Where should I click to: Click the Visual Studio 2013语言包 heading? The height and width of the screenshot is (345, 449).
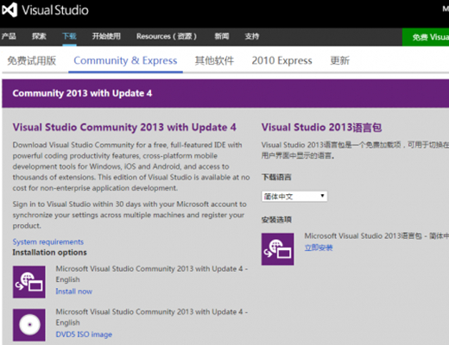click(x=321, y=127)
